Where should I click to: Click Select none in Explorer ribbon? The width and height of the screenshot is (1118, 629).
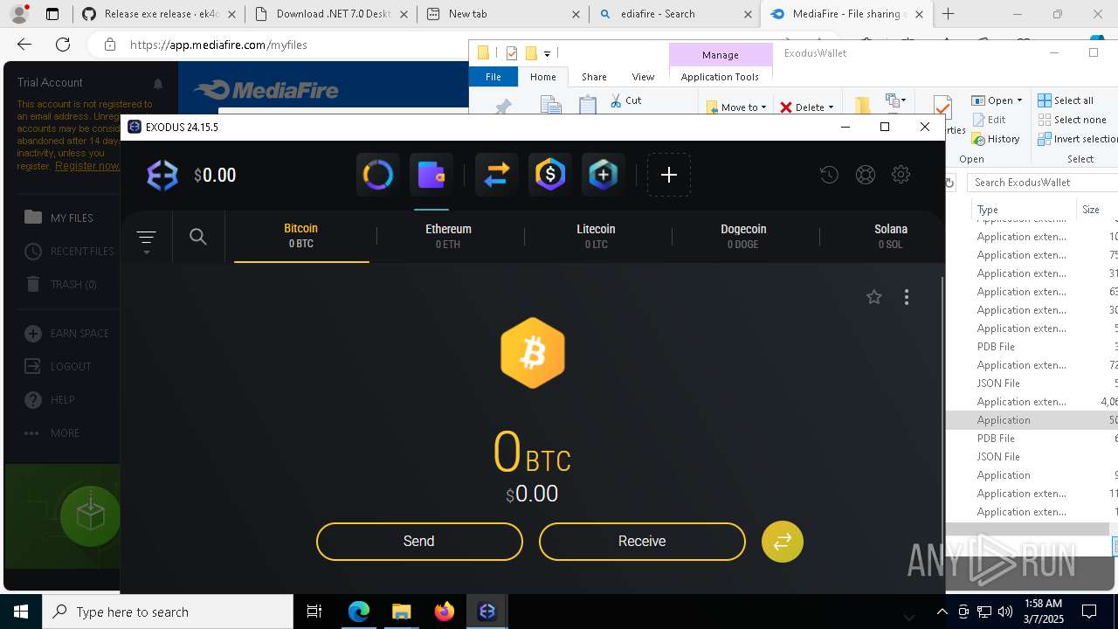[x=1072, y=120]
